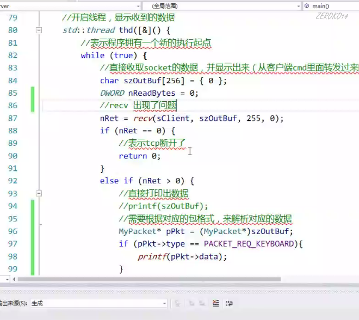Click the 'recv' function call on line 87
The width and height of the screenshot is (359, 320).
[x=143, y=119]
